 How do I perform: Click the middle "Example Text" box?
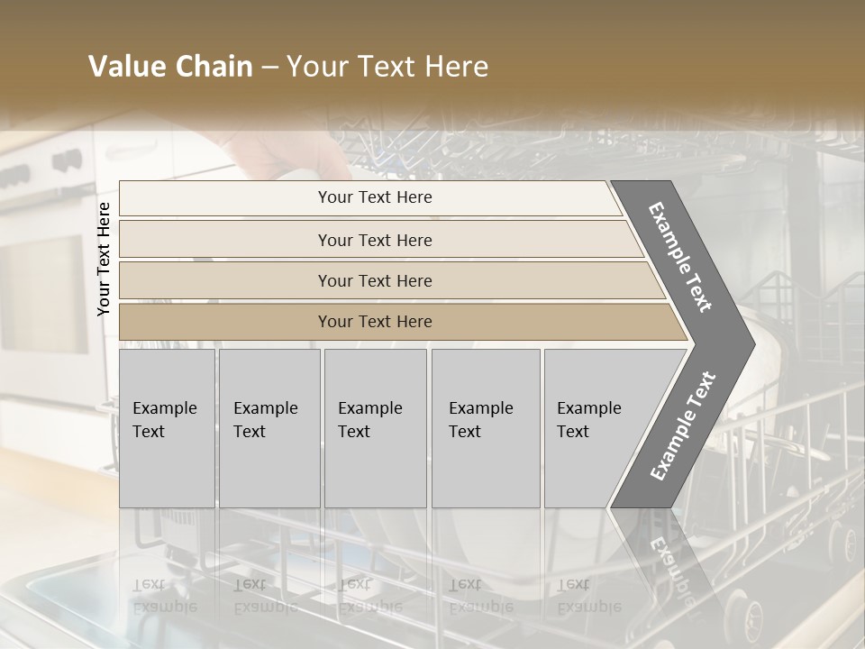coord(375,428)
